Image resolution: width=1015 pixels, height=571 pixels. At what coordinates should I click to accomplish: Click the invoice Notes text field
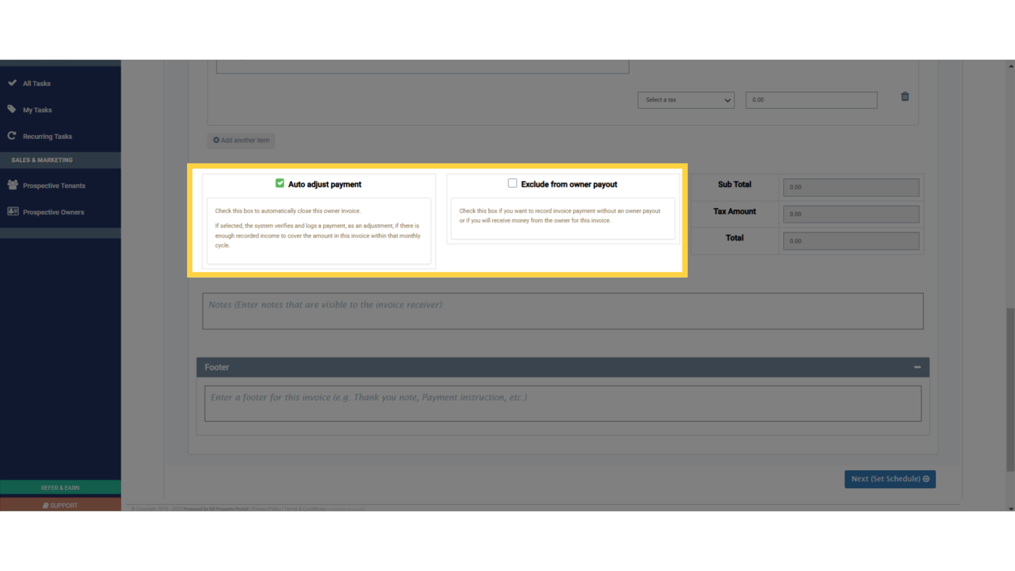point(562,311)
